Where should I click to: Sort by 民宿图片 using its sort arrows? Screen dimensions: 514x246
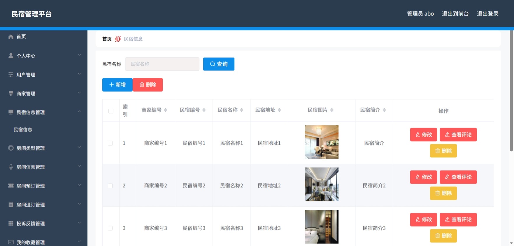tap(332, 110)
